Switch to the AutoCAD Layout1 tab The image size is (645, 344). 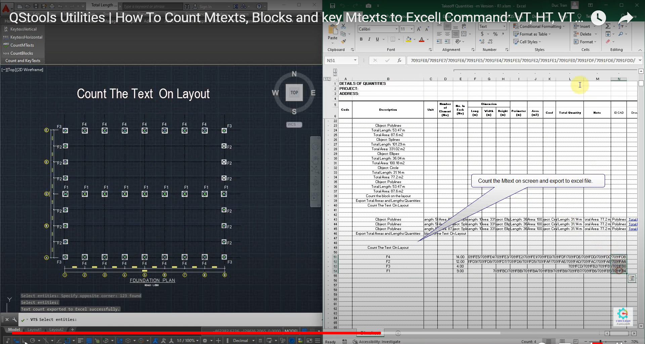(x=34, y=330)
